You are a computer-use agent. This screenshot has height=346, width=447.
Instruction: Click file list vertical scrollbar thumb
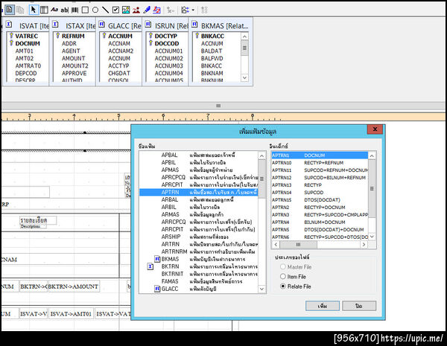[261, 179]
